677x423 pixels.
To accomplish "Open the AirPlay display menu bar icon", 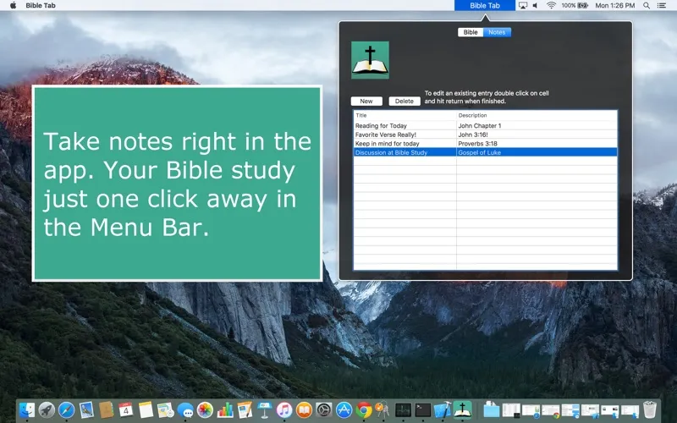I will point(523,6).
